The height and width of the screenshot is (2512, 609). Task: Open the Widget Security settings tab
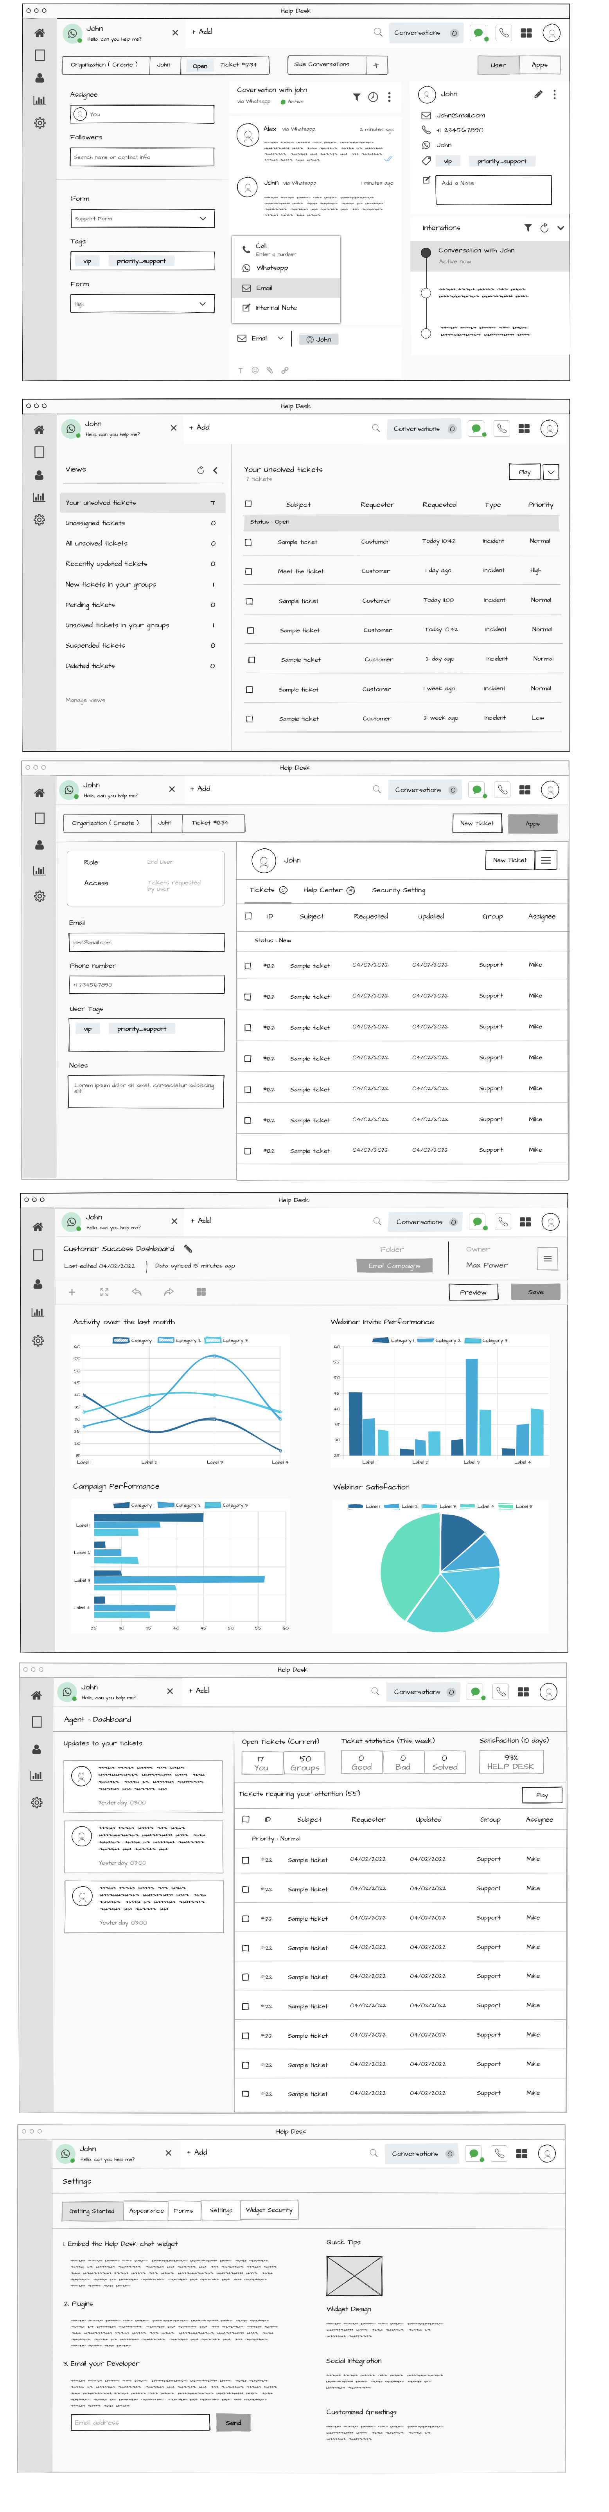click(269, 2211)
